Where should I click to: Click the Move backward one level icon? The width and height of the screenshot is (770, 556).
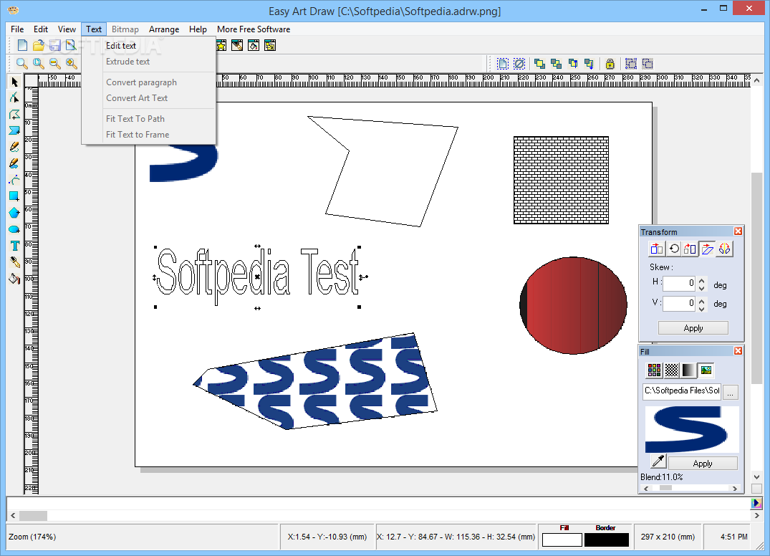click(x=589, y=63)
